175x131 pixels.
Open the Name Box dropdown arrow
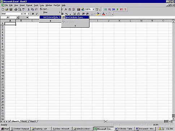pyautogui.click(x=18, y=18)
